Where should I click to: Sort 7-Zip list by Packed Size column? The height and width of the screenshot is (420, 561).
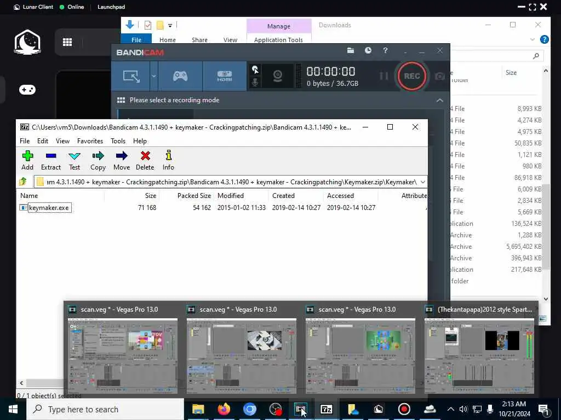(194, 196)
